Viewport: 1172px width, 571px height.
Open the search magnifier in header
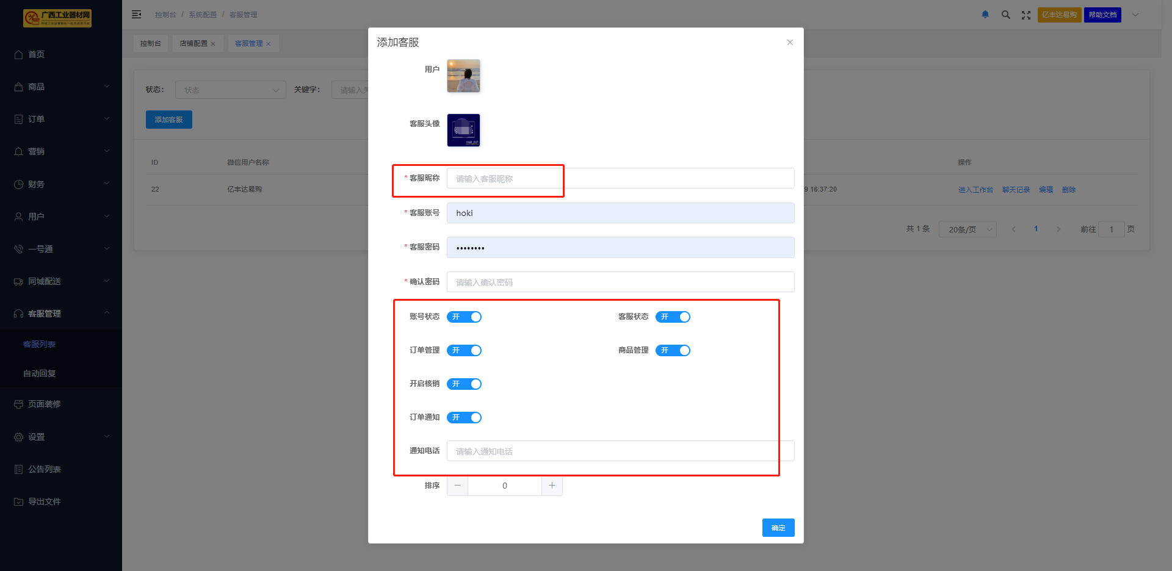tap(1005, 15)
